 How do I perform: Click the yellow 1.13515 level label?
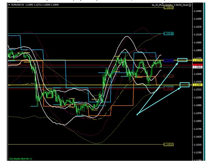(x=168, y=8)
